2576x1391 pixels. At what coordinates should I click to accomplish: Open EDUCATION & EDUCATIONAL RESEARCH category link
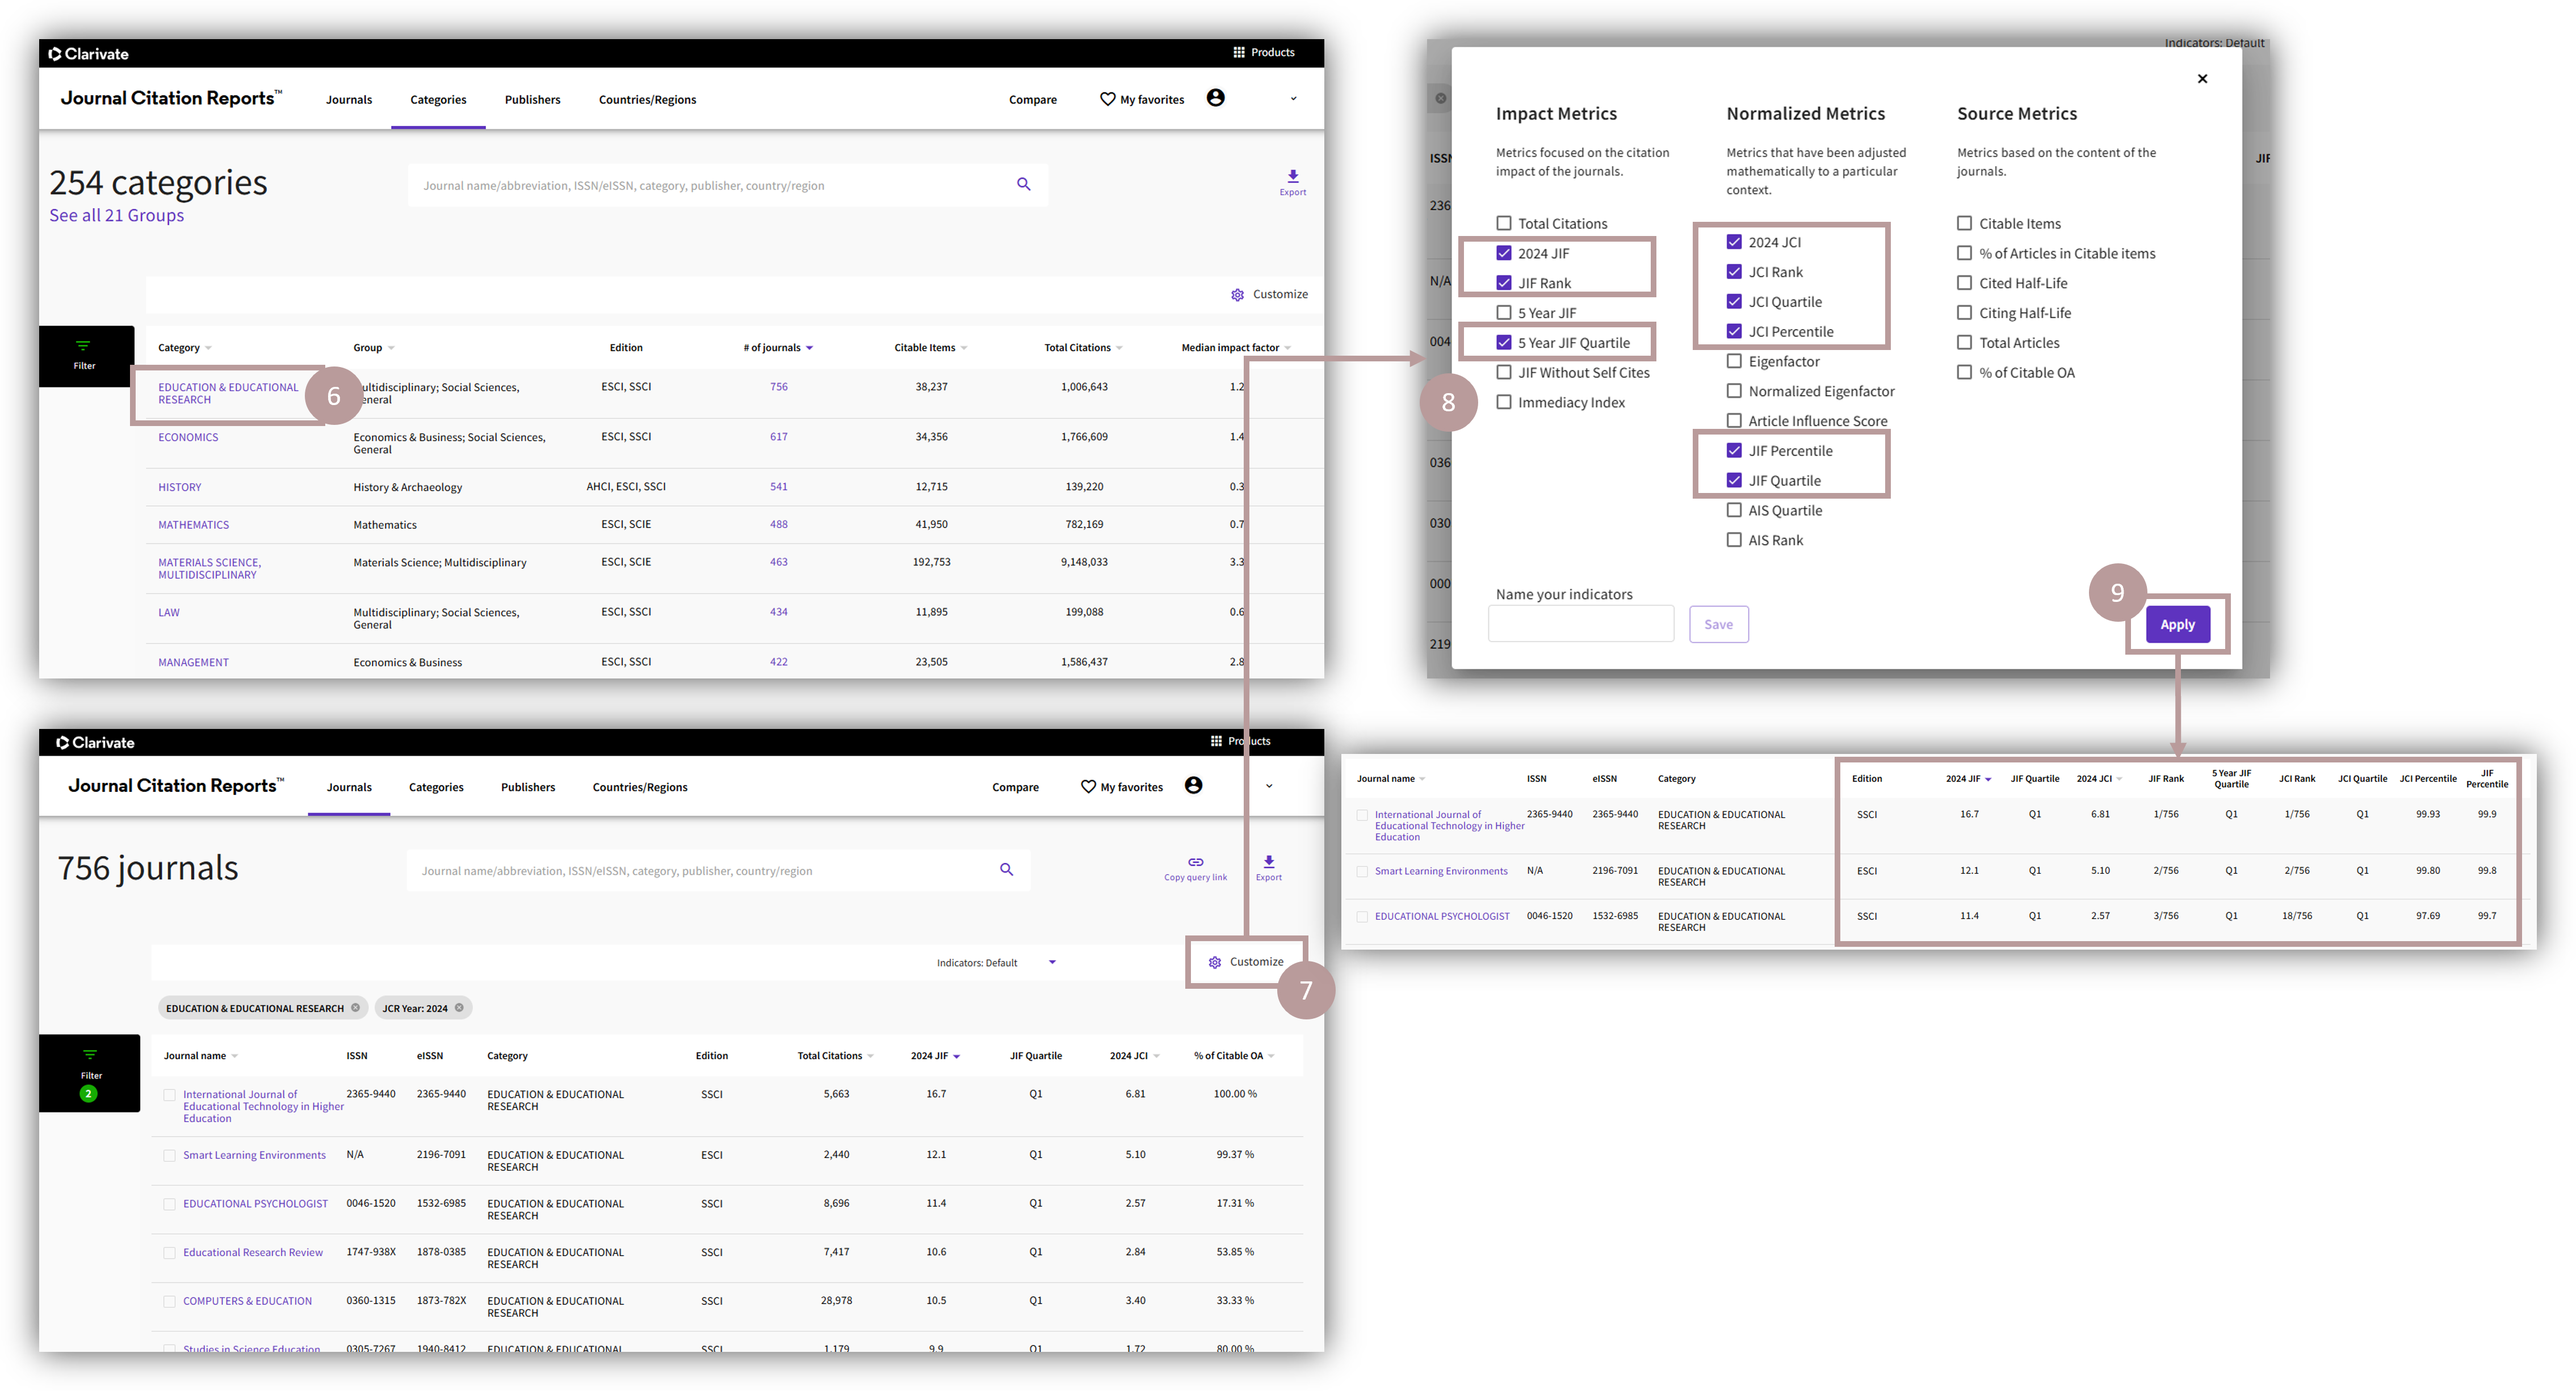click(228, 394)
